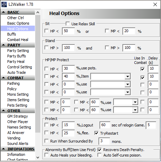The image size is (161, 162).
Task: Open Other Ctrl page
Action: [x=15, y=18]
